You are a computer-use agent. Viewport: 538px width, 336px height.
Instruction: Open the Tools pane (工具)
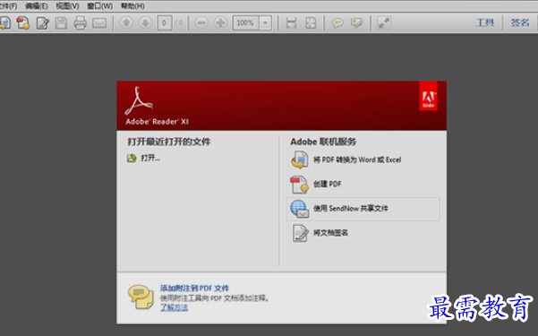[x=485, y=22]
